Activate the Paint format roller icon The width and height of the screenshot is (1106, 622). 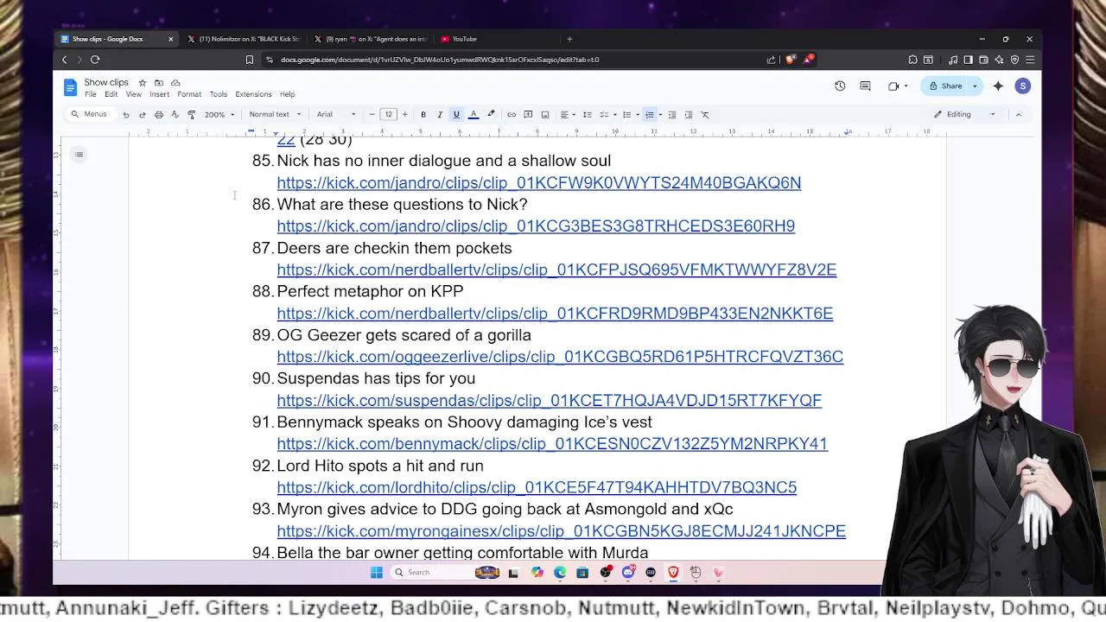click(191, 114)
